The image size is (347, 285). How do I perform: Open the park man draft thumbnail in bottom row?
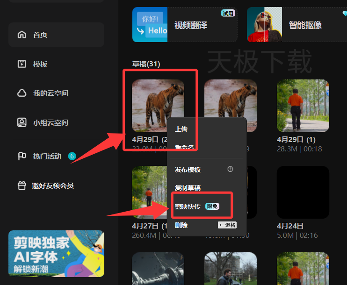(231, 269)
